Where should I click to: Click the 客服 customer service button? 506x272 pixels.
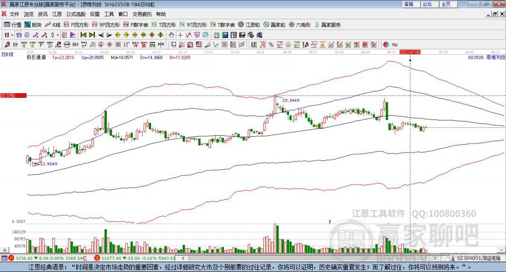409,4
